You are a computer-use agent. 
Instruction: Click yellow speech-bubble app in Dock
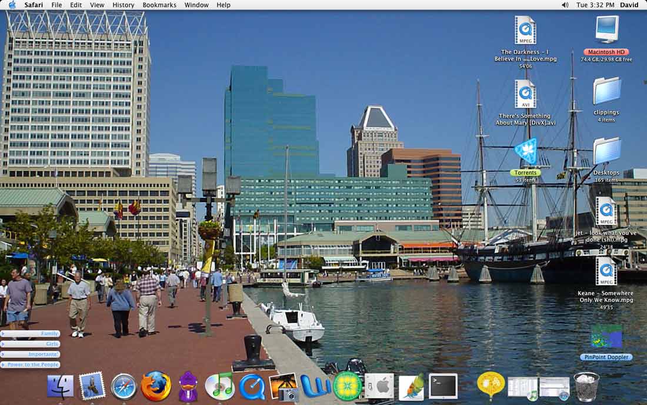491,386
